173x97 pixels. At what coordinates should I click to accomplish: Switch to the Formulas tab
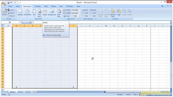tap(38, 6)
